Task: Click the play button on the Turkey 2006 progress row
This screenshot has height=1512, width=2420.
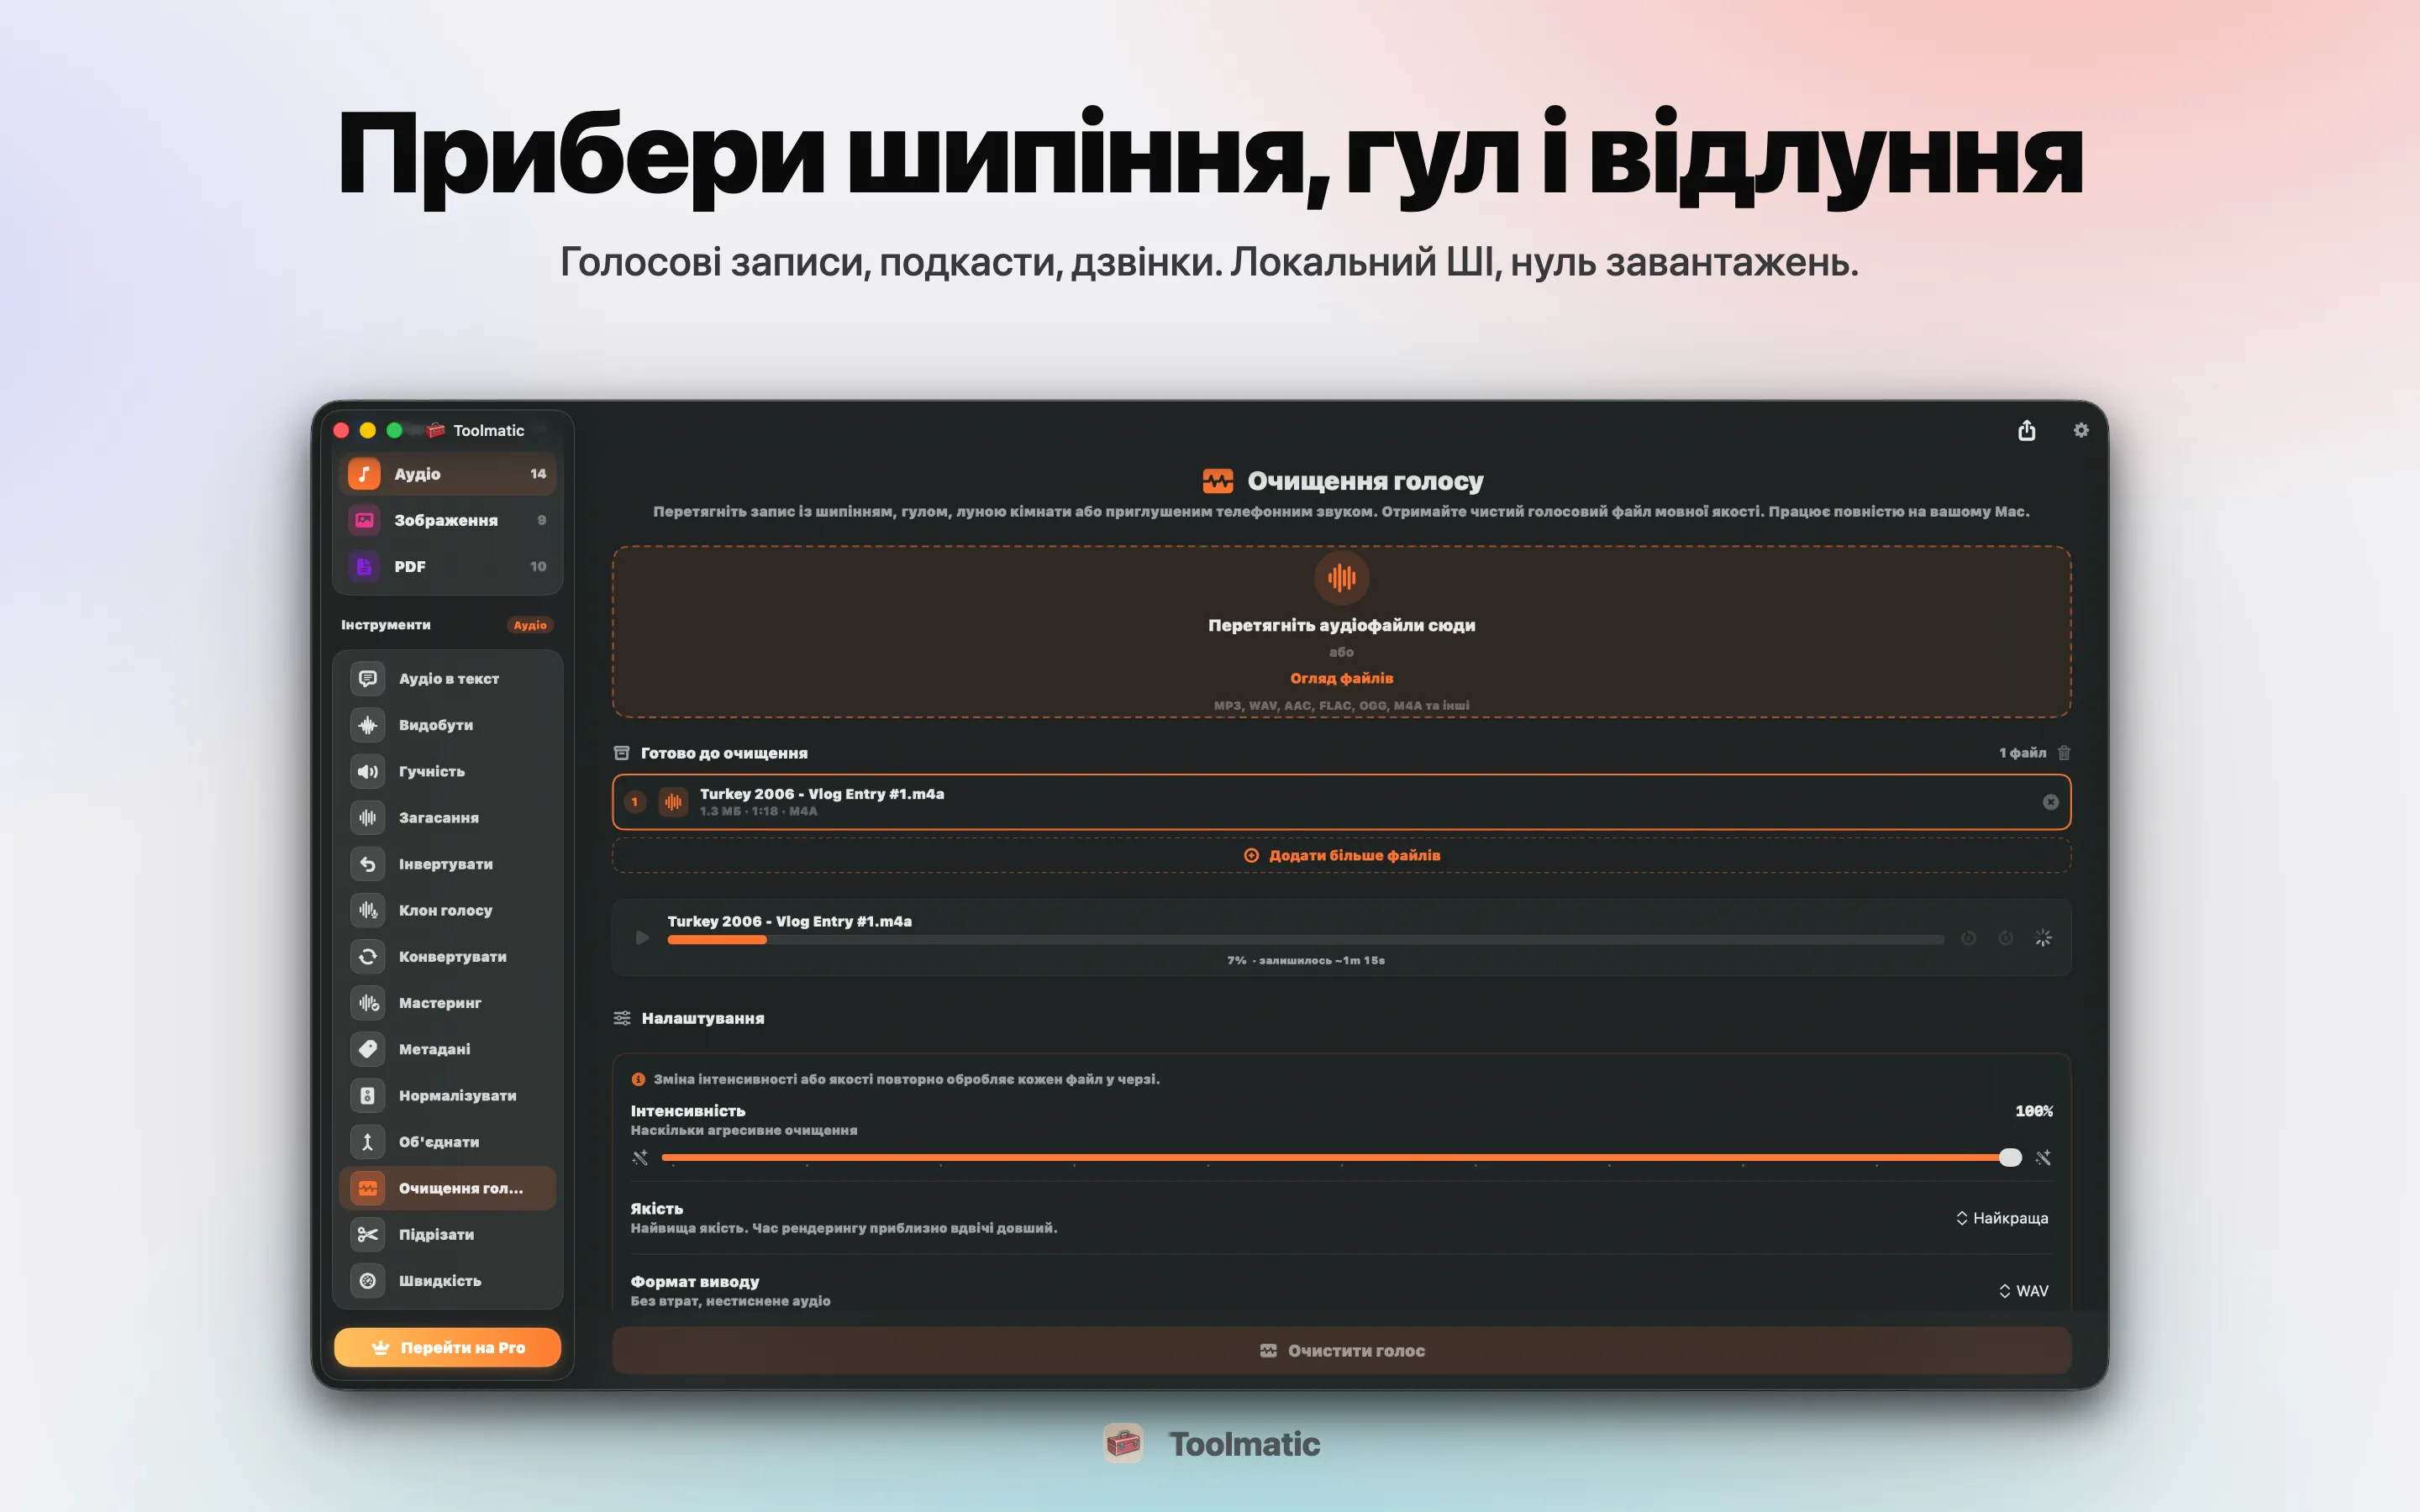Action: coord(642,937)
